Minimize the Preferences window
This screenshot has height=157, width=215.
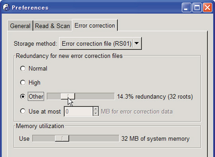point(186,8)
